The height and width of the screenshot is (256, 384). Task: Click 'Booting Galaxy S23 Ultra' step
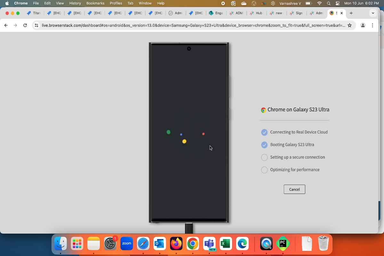pyautogui.click(x=292, y=145)
